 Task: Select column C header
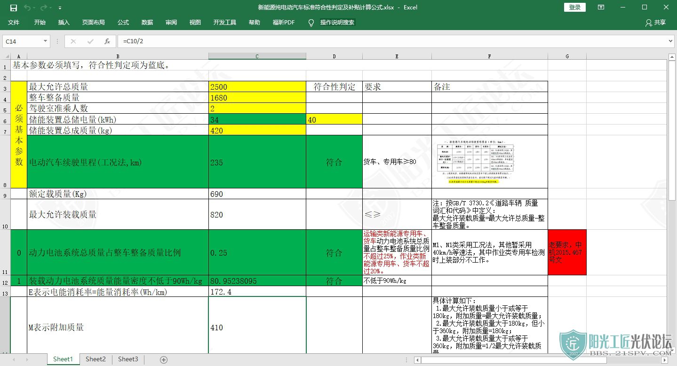click(257, 56)
